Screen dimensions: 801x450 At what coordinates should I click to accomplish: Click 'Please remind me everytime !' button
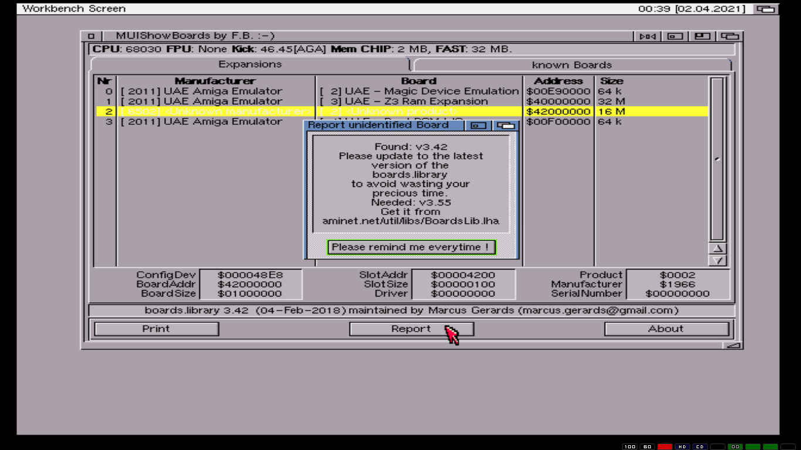(410, 247)
